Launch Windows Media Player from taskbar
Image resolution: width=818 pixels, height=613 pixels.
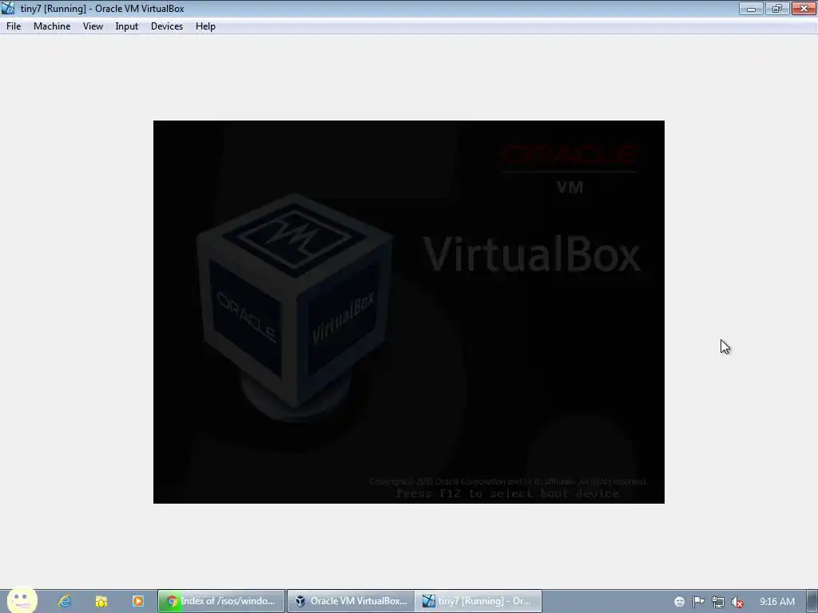coord(137,601)
